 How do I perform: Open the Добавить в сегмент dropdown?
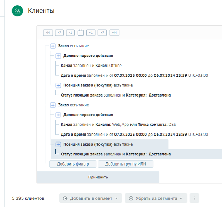90,198
